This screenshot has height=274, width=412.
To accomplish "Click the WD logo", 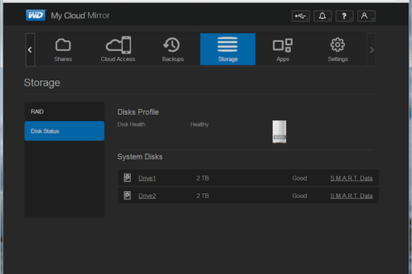I will 36,15.
